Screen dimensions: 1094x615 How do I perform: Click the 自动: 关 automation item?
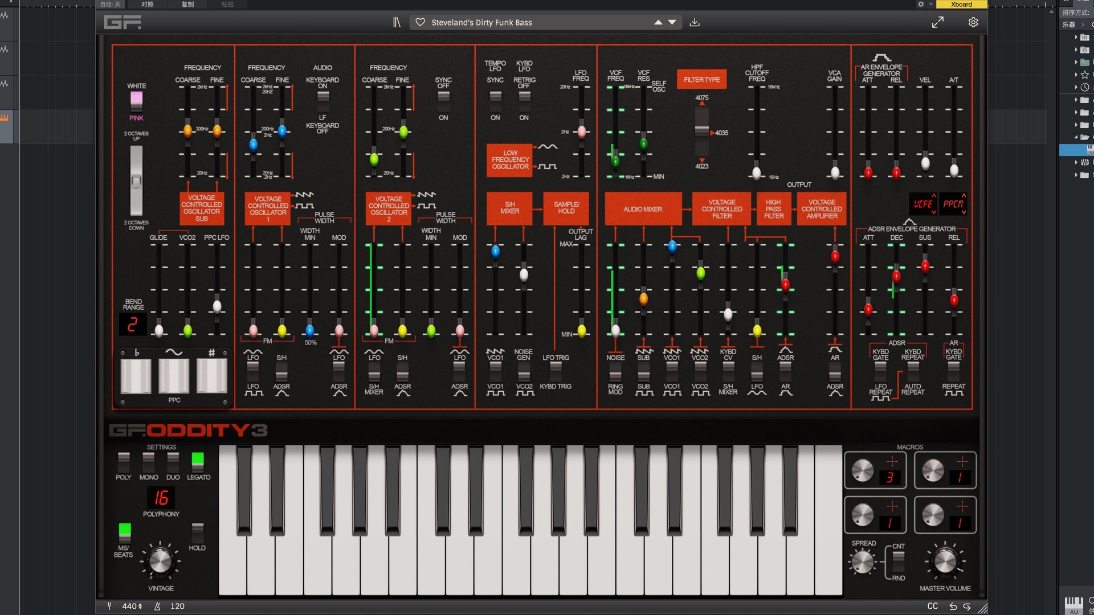pyautogui.click(x=110, y=4)
